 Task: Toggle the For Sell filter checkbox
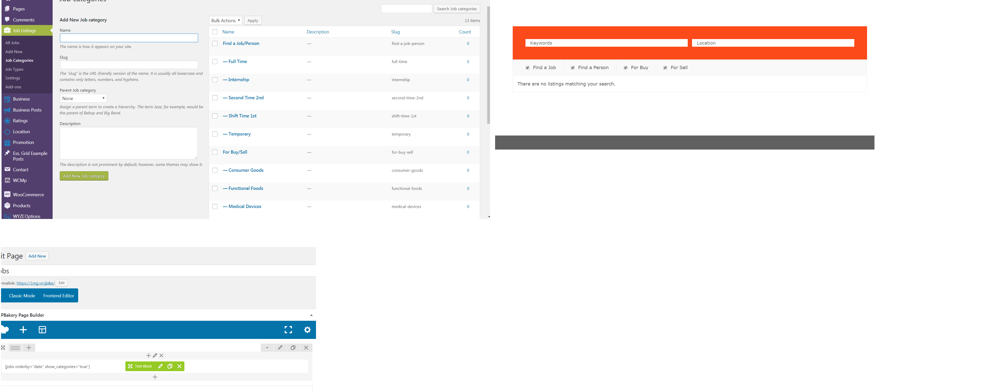point(665,68)
